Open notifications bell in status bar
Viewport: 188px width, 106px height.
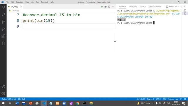[x=185, y=99]
